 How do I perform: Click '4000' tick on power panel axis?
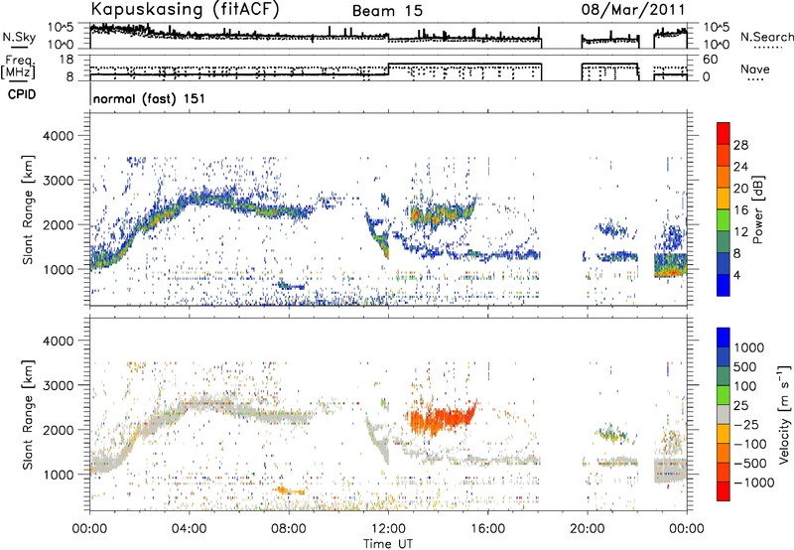click(58, 136)
